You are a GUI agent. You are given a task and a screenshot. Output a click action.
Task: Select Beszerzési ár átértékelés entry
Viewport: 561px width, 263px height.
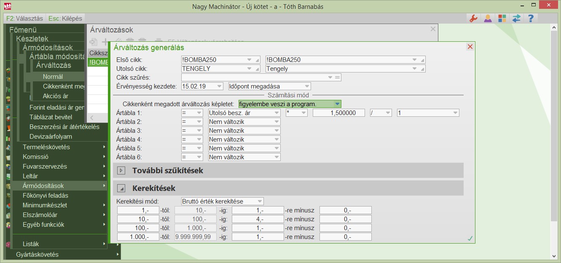(64, 127)
